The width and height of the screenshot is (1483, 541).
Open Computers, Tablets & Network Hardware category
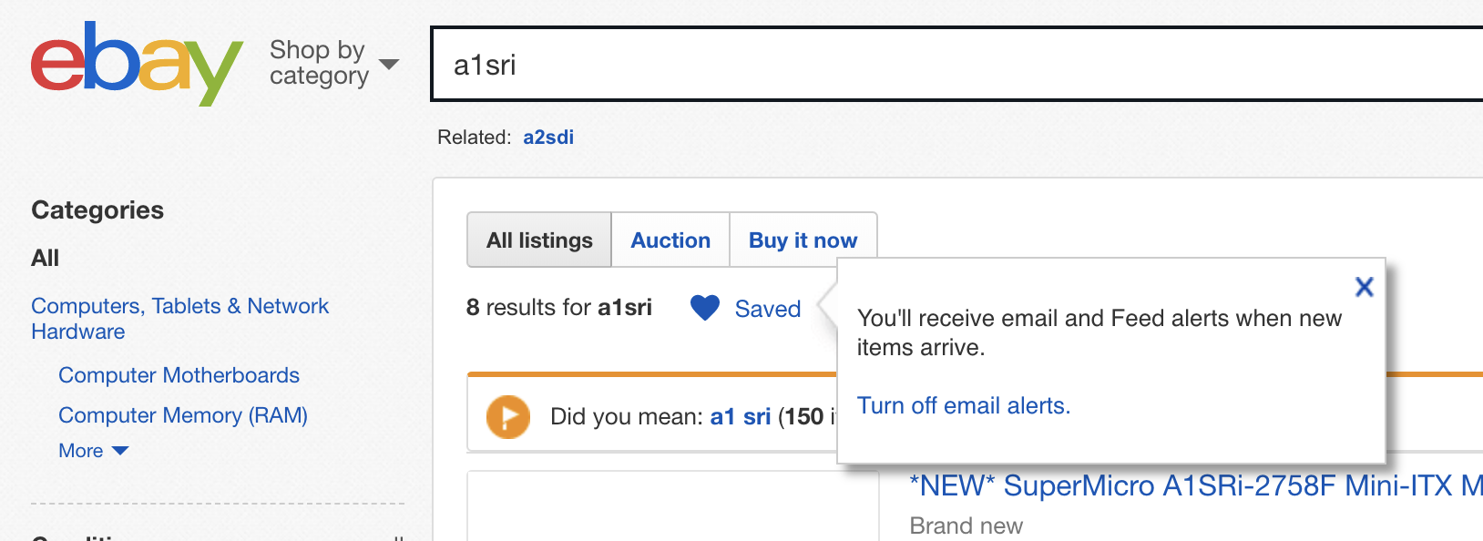click(x=179, y=319)
